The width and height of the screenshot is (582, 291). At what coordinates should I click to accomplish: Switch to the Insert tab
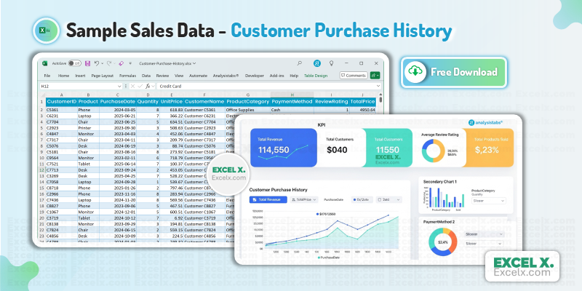(80, 76)
